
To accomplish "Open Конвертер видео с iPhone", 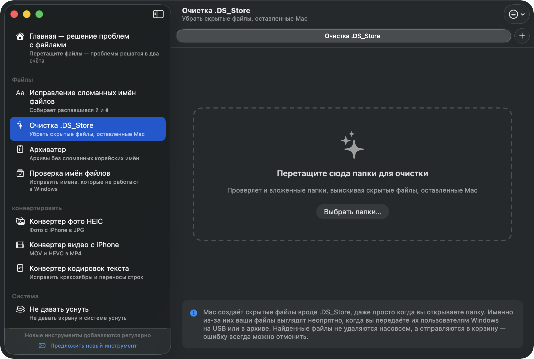I will [88, 249].
